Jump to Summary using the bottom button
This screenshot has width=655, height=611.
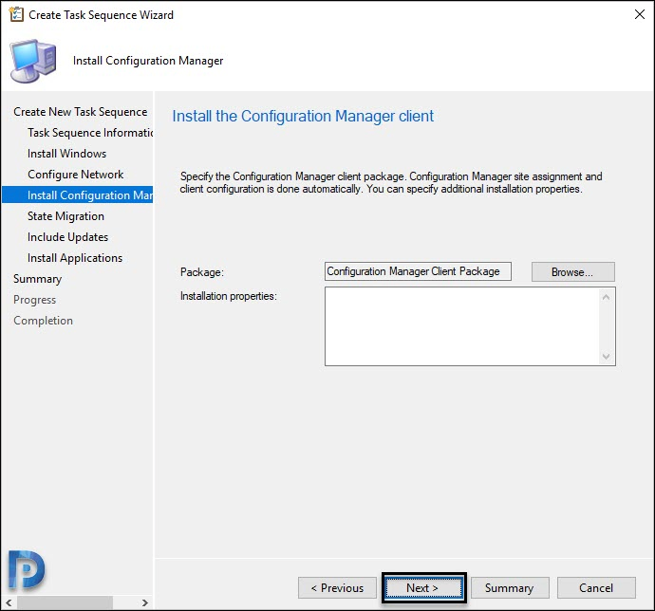pos(510,587)
